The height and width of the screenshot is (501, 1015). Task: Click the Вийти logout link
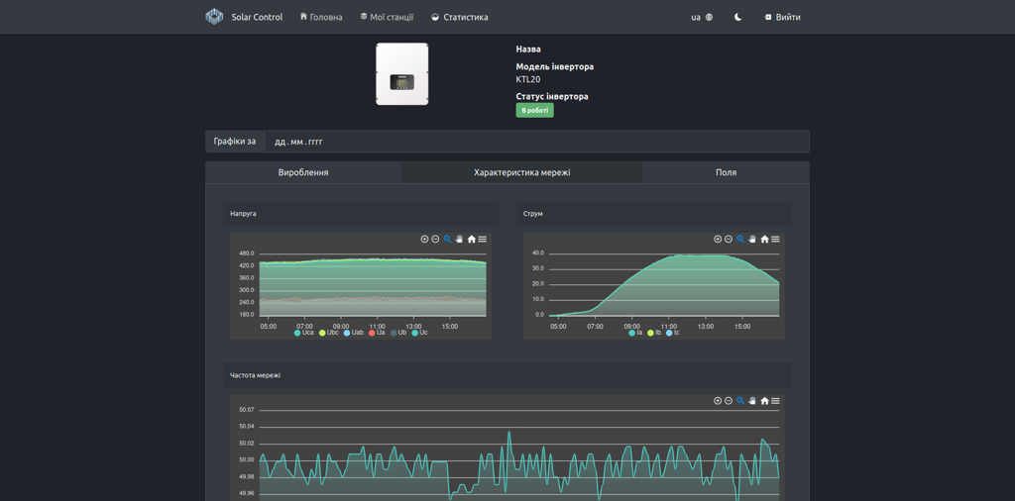pos(782,17)
